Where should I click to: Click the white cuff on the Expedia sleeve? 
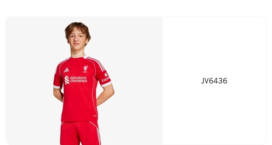[106, 84]
